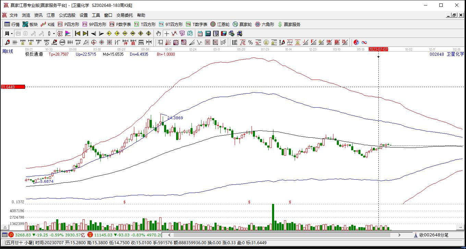Image resolution: width=466 pixels, height=249 pixels.
Task: Switch to K线 candlestick chart
Action: pyautogui.click(x=48, y=24)
